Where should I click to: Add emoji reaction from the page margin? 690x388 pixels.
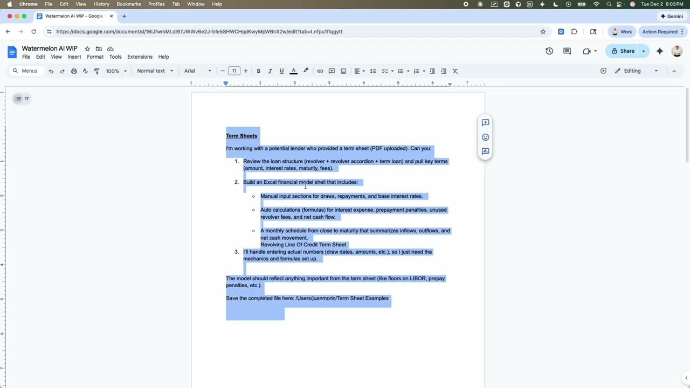485,137
